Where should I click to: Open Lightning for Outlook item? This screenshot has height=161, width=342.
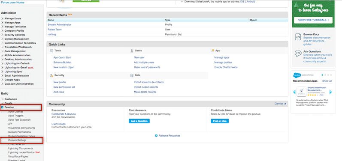click(17, 63)
